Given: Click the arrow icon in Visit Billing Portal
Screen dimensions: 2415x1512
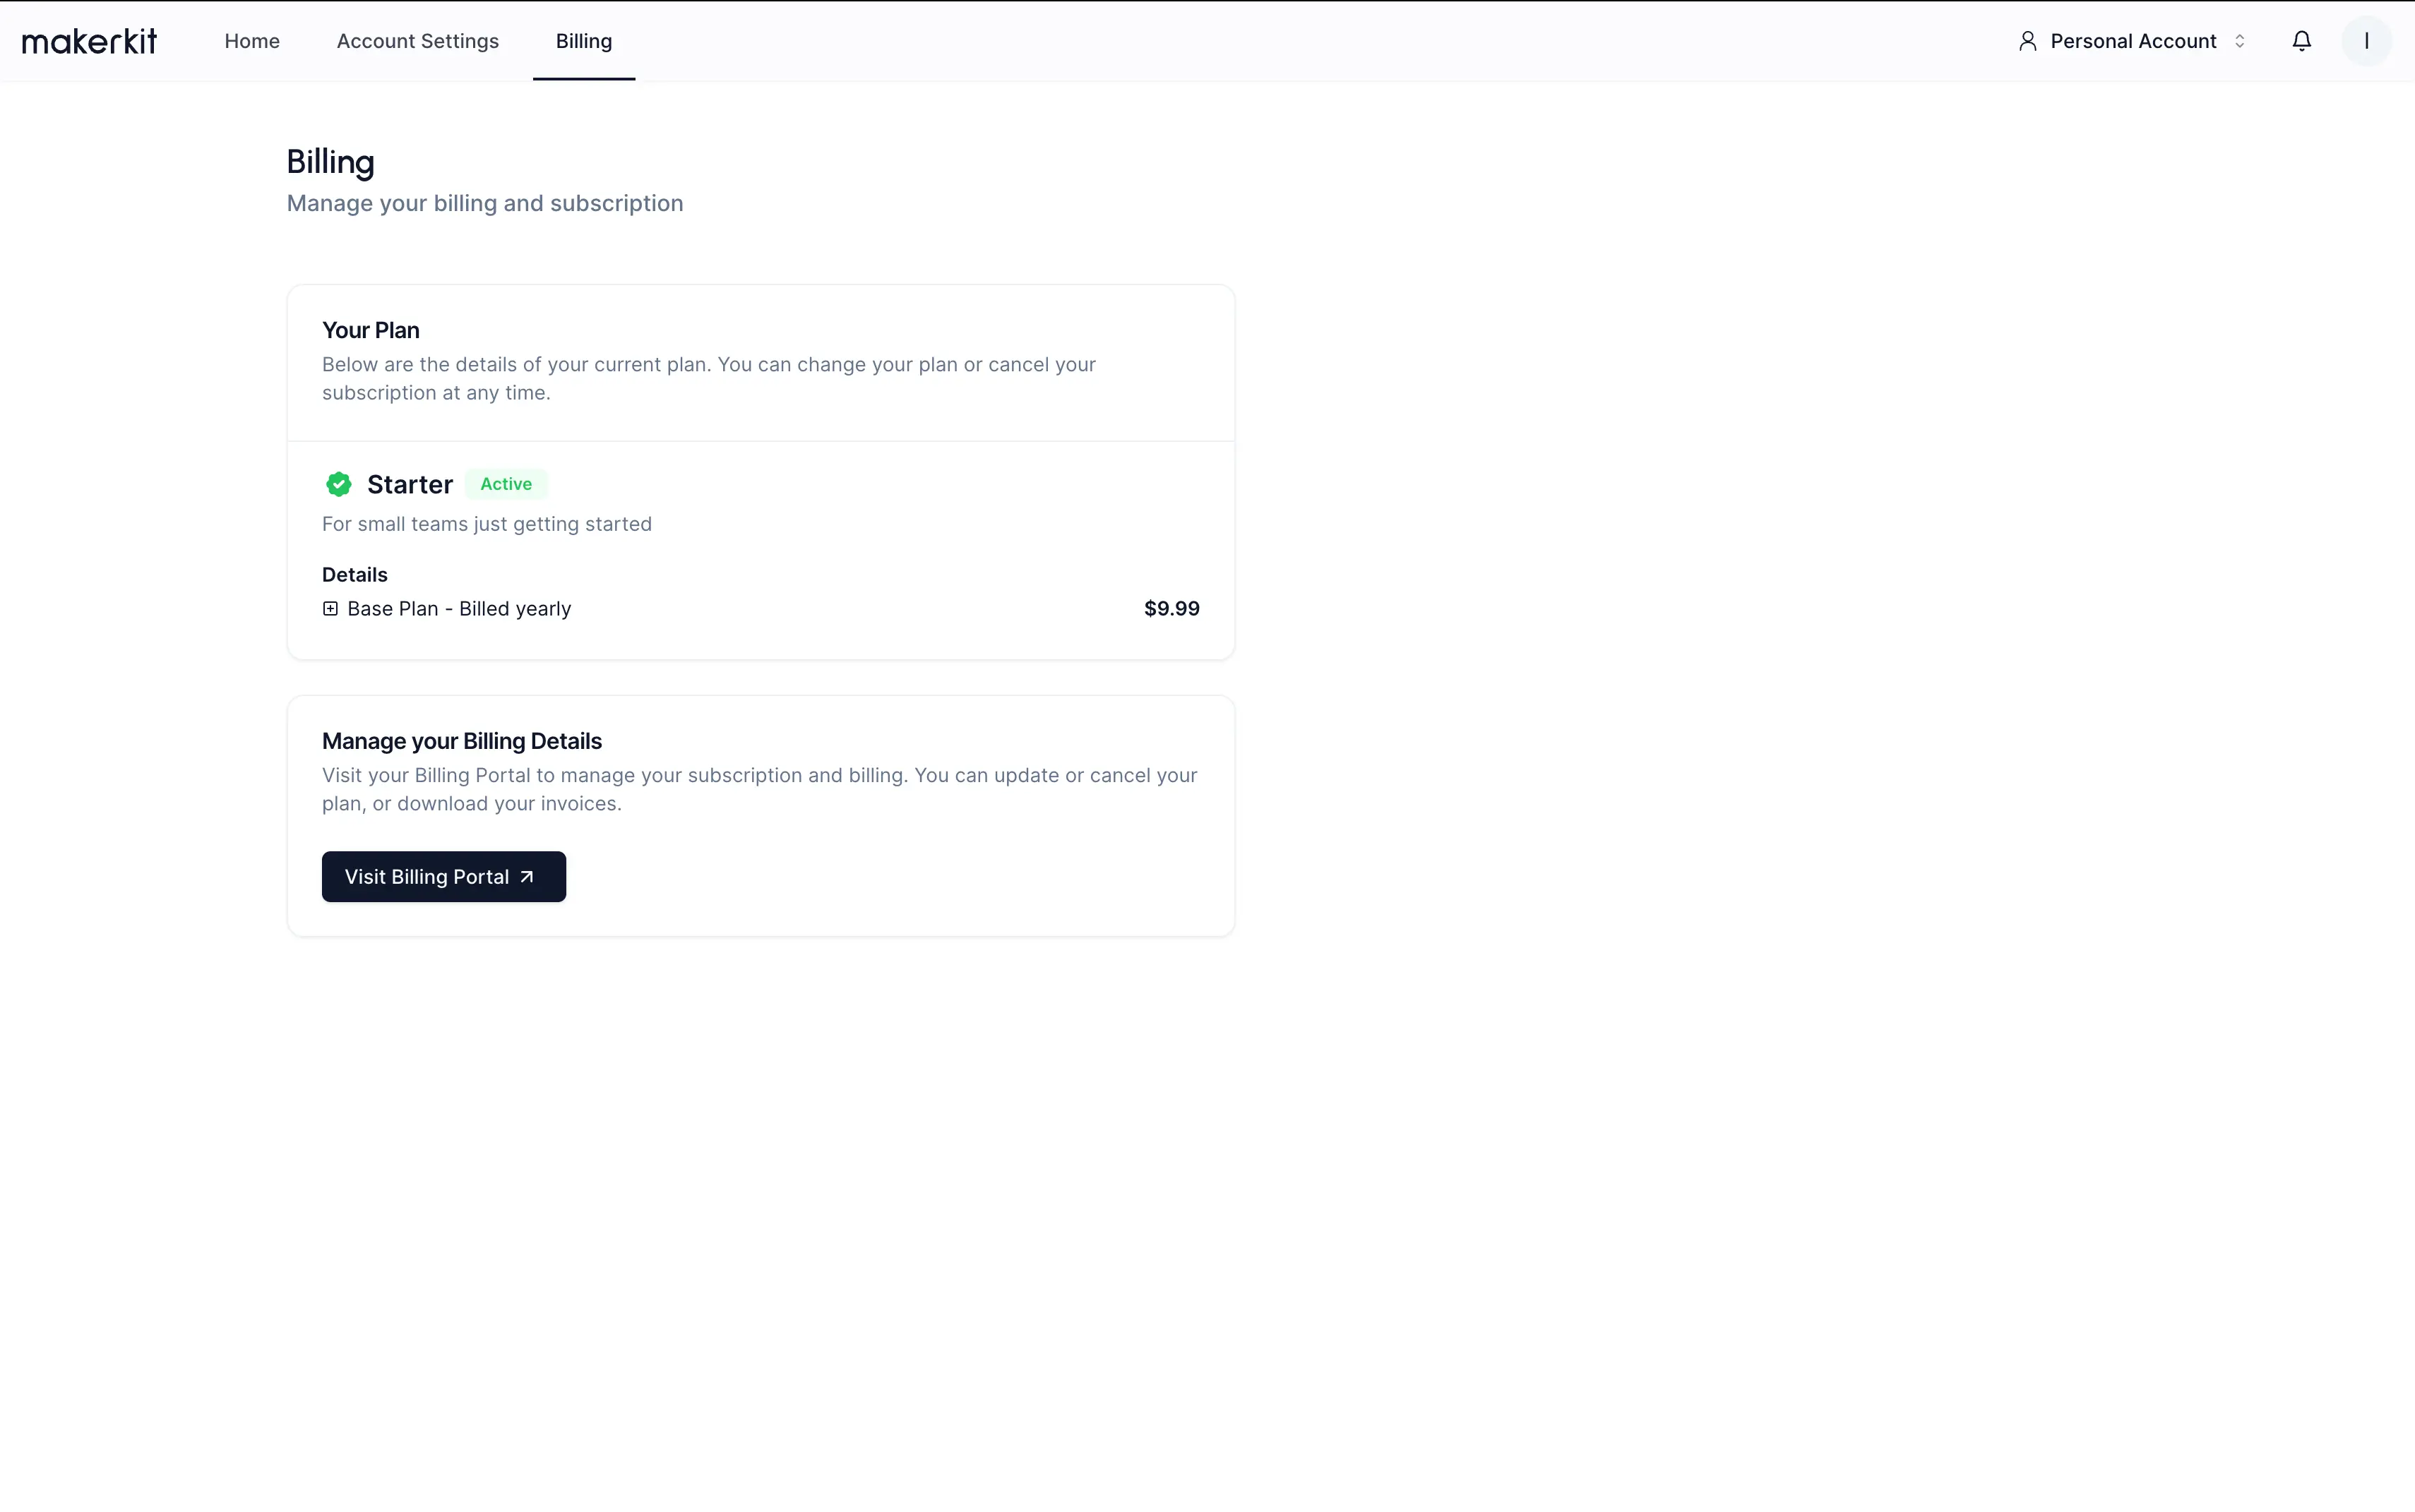Looking at the screenshot, I should (527, 877).
